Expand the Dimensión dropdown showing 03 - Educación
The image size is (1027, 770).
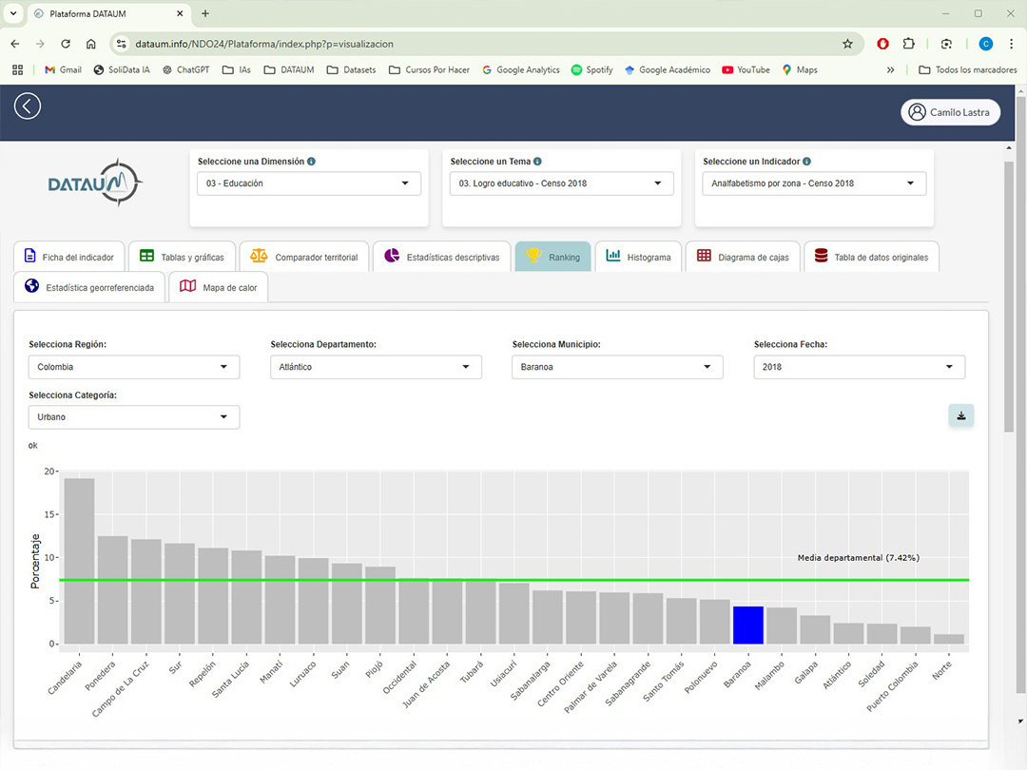[x=308, y=183]
